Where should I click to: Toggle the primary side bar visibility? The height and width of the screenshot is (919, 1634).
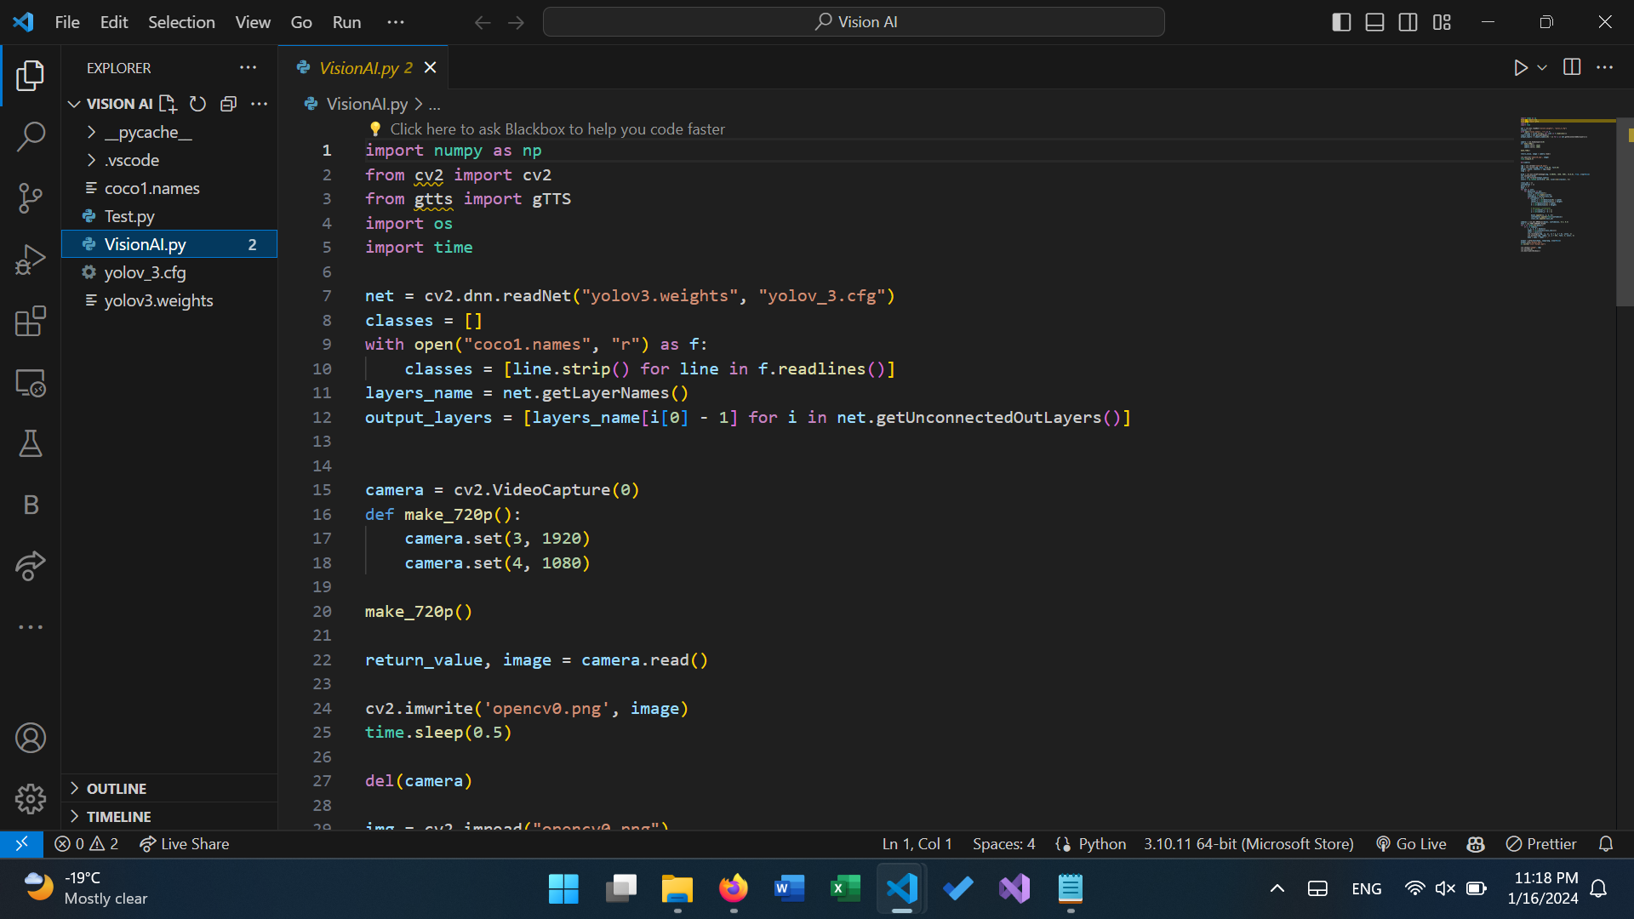coord(1341,22)
